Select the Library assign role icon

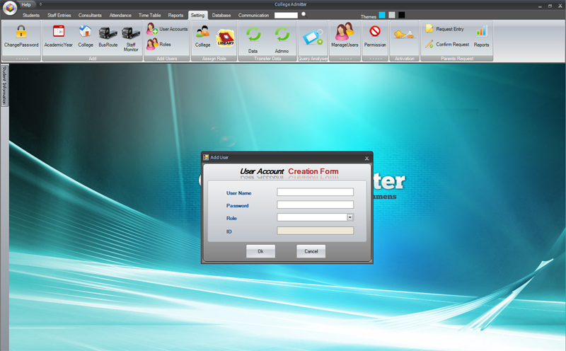click(x=226, y=38)
